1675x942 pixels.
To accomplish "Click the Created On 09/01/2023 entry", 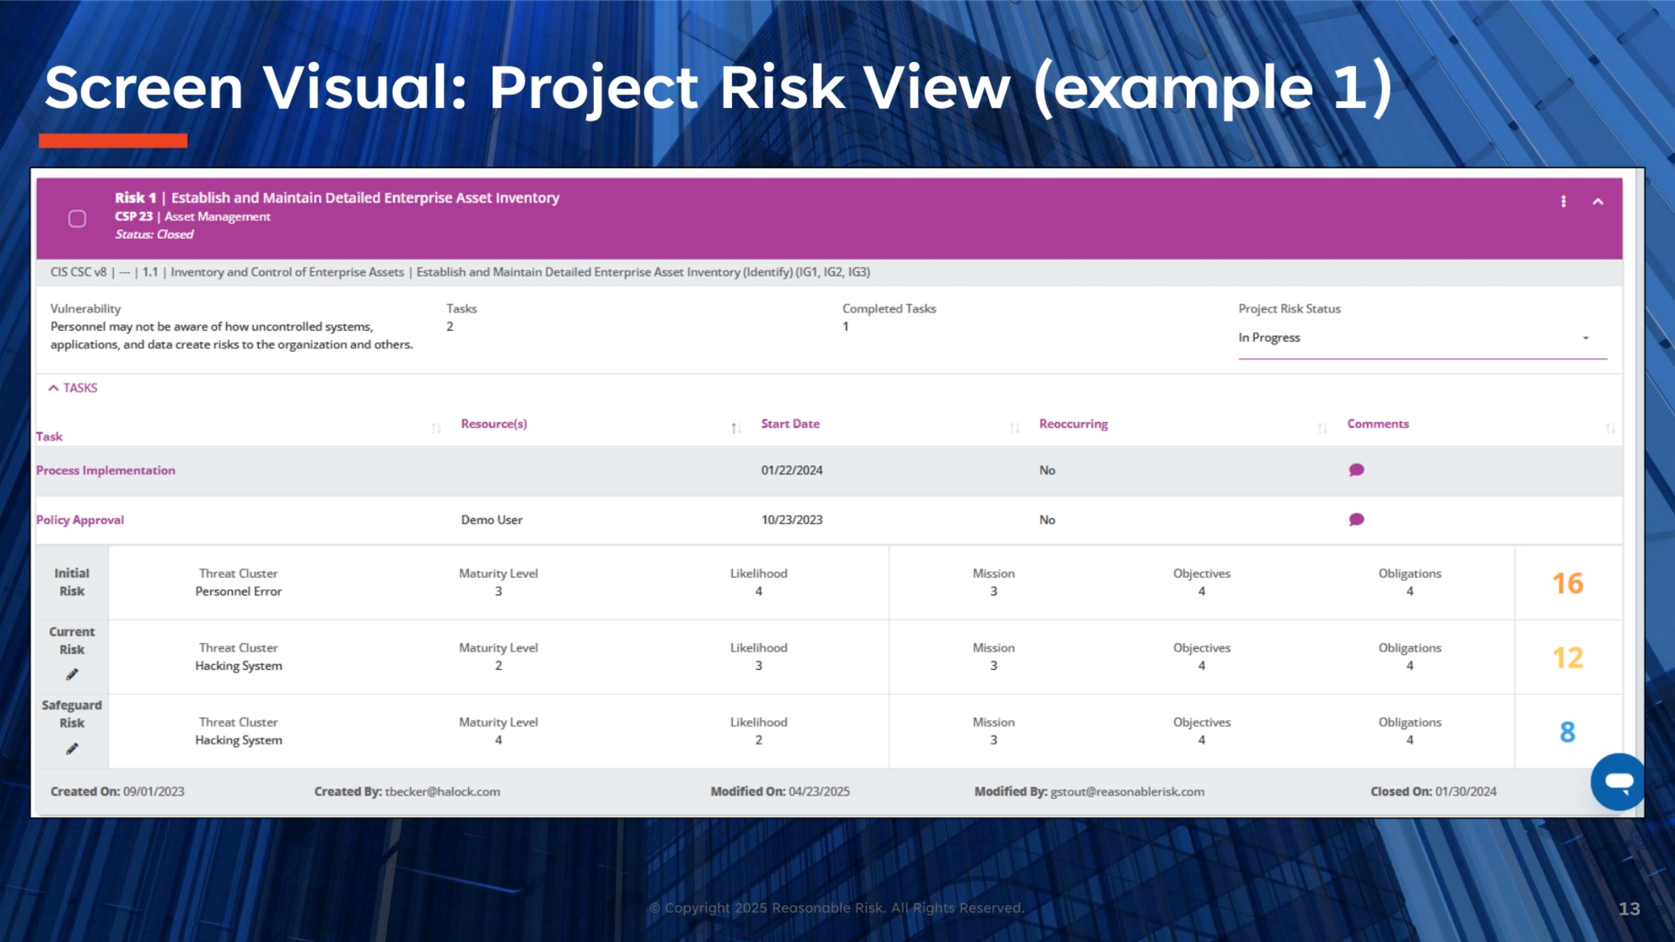I will click(117, 791).
